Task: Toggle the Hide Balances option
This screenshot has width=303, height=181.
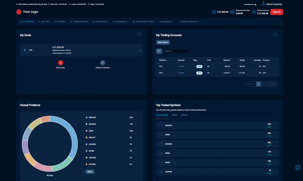Action: [250, 5]
